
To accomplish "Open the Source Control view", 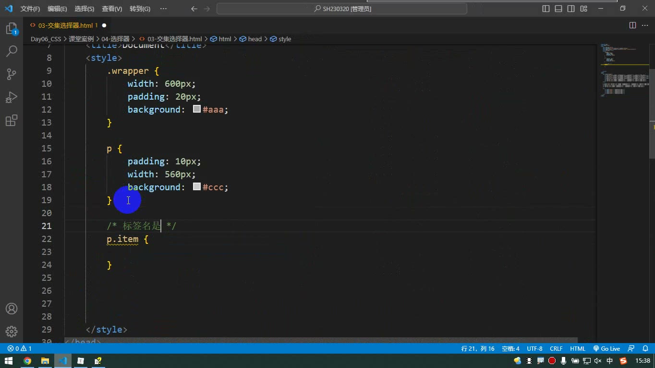I will tap(11, 74).
